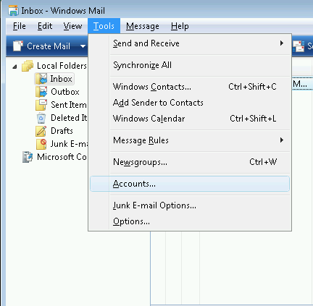Open the Message menu
Screen dimensions: 313x306
[143, 26]
